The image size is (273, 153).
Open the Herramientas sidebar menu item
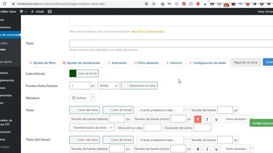click(6, 95)
